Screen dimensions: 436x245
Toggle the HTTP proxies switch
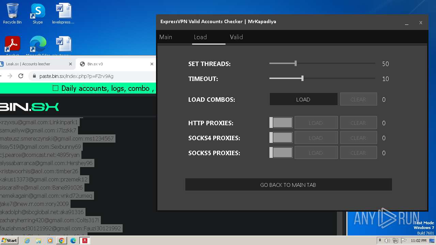click(x=281, y=123)
